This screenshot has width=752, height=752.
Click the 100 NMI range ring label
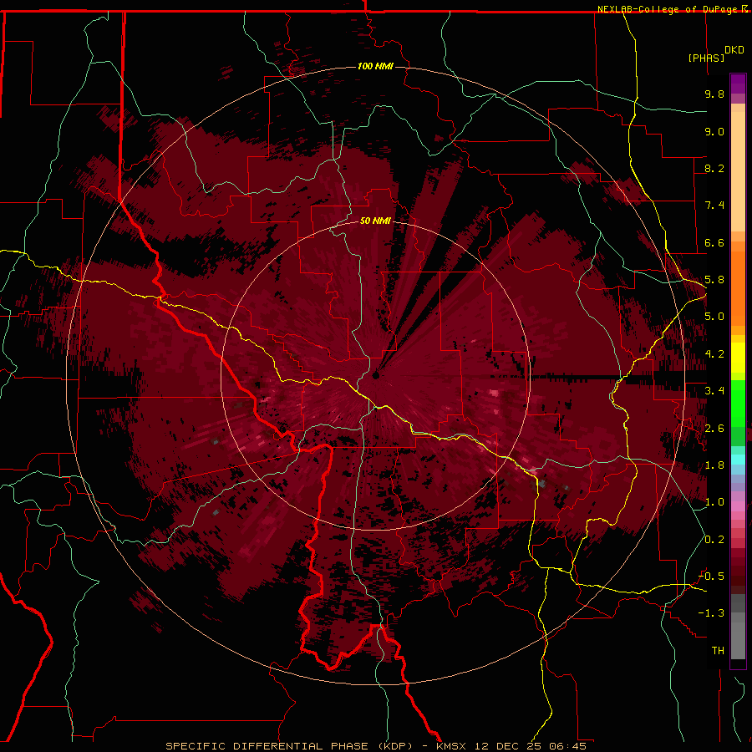pos(375,66)
